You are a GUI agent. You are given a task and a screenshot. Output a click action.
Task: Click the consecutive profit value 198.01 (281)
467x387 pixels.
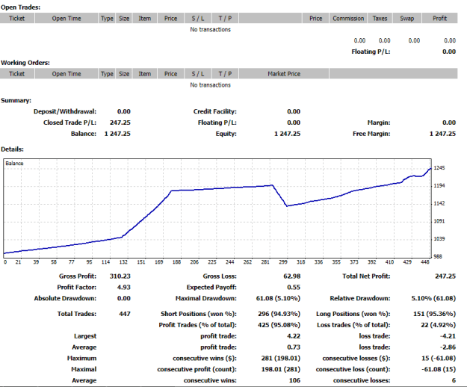pyautogui.click(x=281, y=369)
